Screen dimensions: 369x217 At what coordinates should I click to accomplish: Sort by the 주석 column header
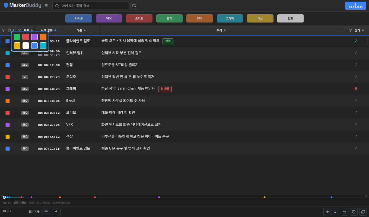[x=221, y=30]
